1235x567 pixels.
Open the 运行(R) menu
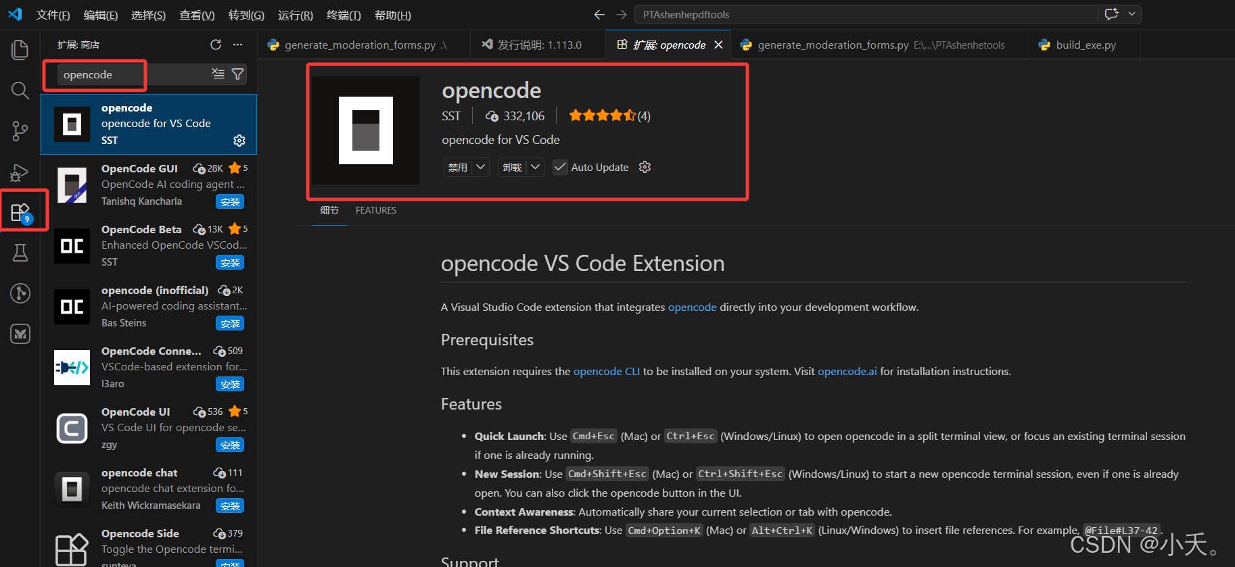[x=296, y=15]
